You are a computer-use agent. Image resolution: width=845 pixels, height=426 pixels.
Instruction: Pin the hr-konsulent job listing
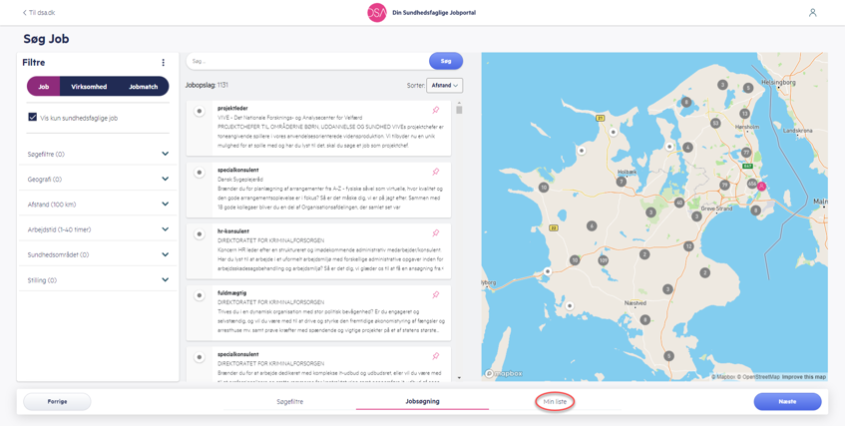(436, 233)
